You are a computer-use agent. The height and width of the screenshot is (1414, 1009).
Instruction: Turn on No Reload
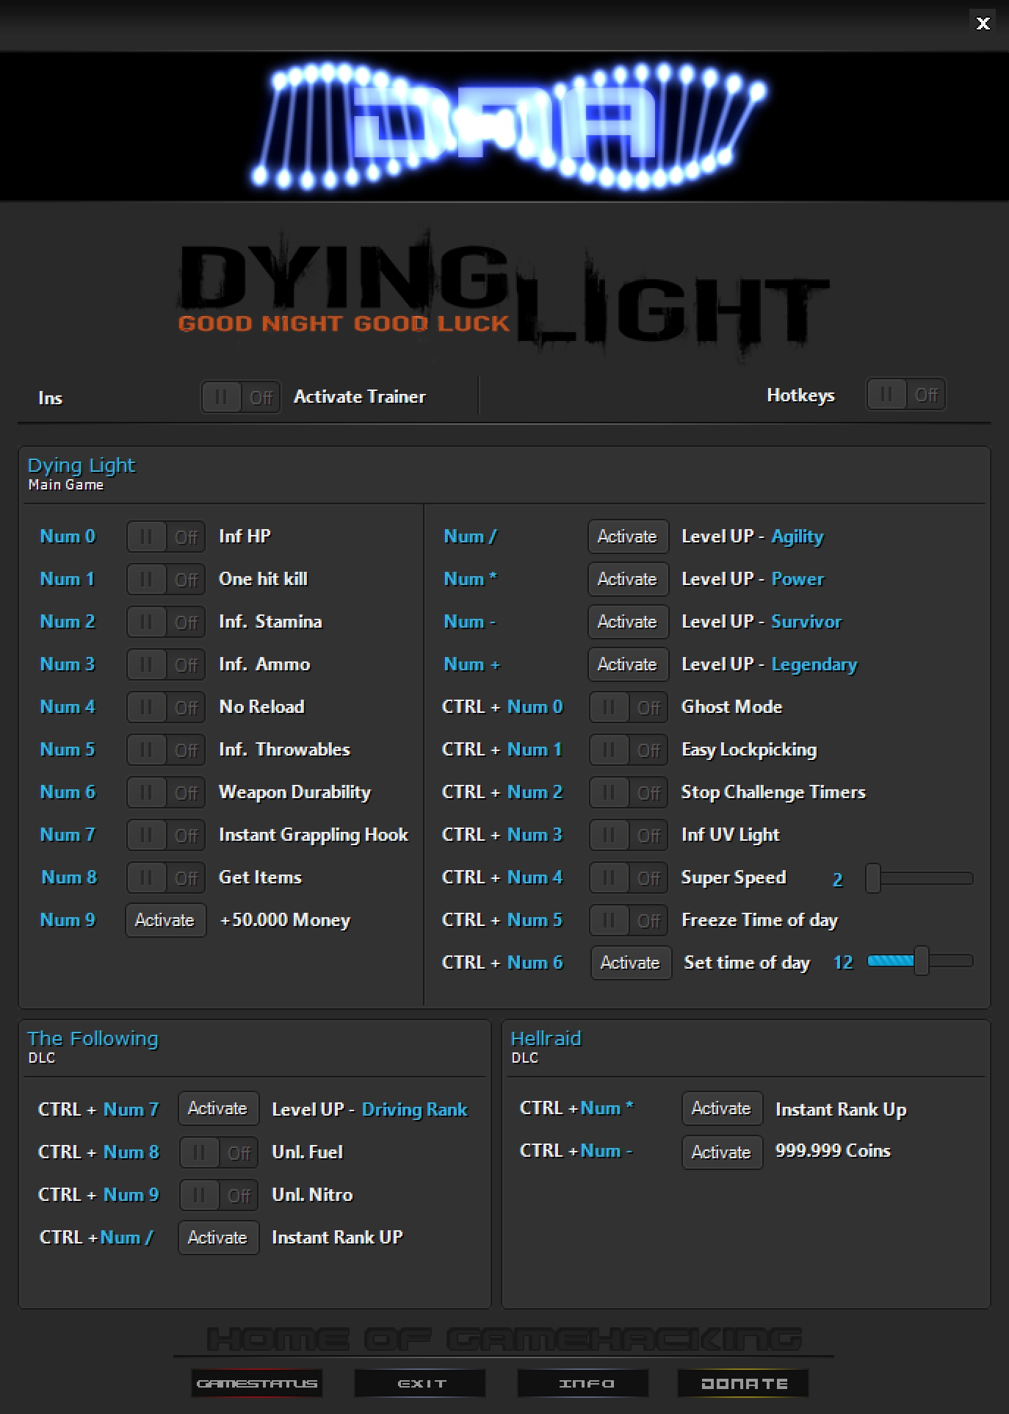click(166, 708)
